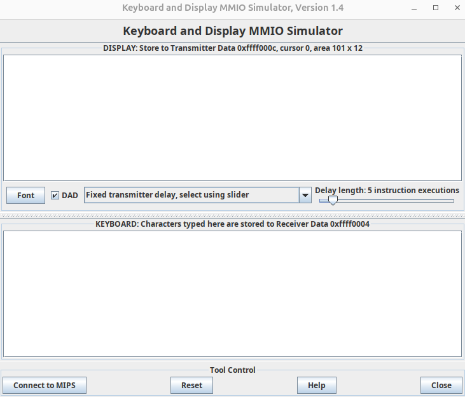Click the 'Tool Control' section label
465x397 pixels.
233,370
